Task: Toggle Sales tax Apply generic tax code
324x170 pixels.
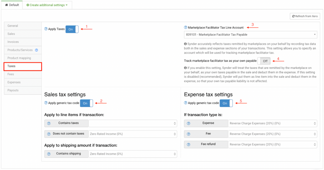Action: coord(86,103)
